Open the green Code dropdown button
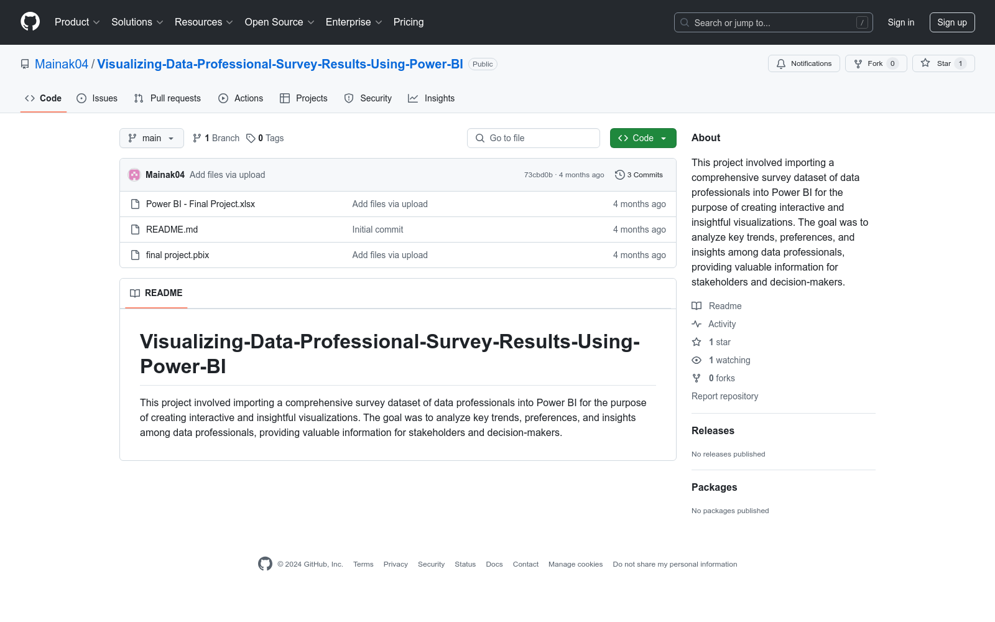The width and height of the screenshot is (995, 622). pos(643,138)
